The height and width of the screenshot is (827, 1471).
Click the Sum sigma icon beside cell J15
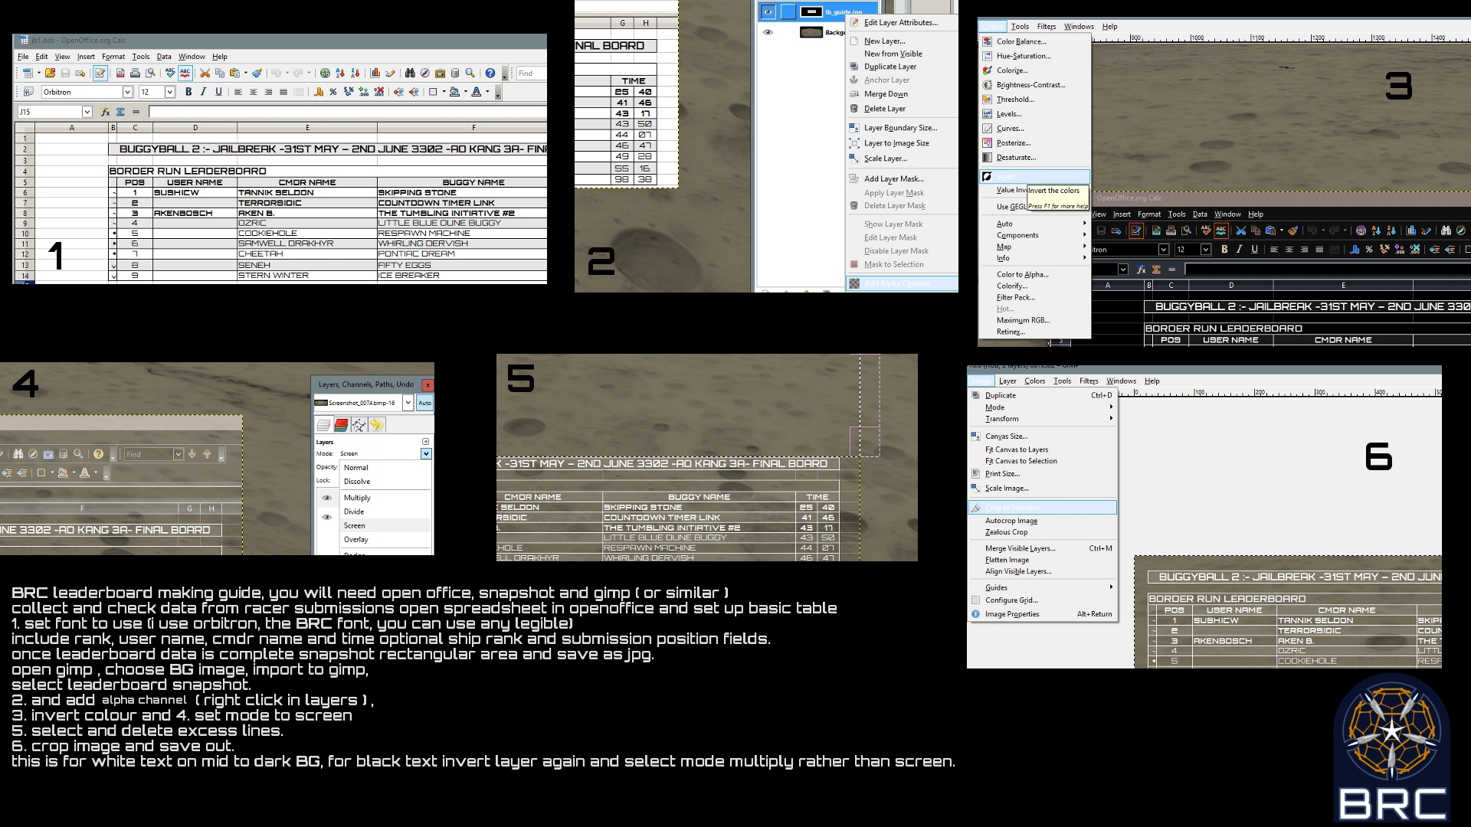point(120,112)
